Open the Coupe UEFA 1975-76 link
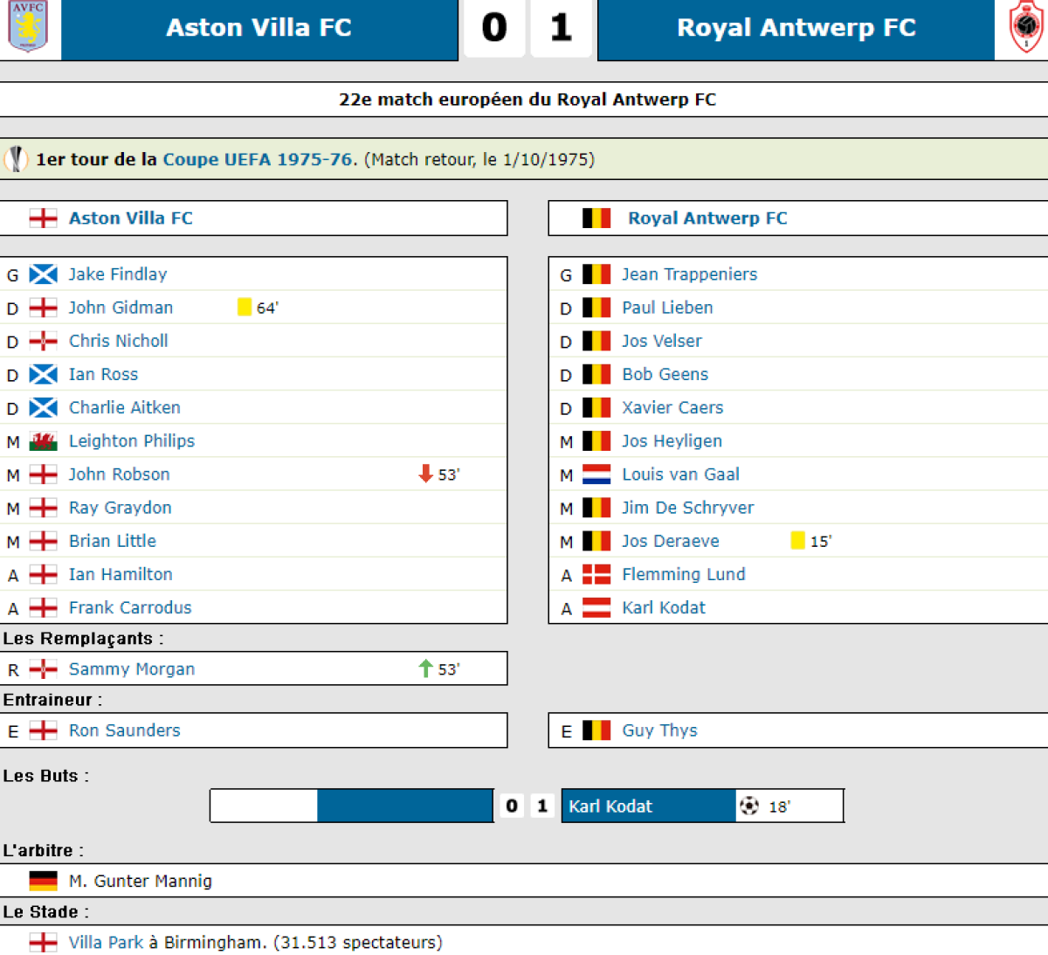 [258, 159]
